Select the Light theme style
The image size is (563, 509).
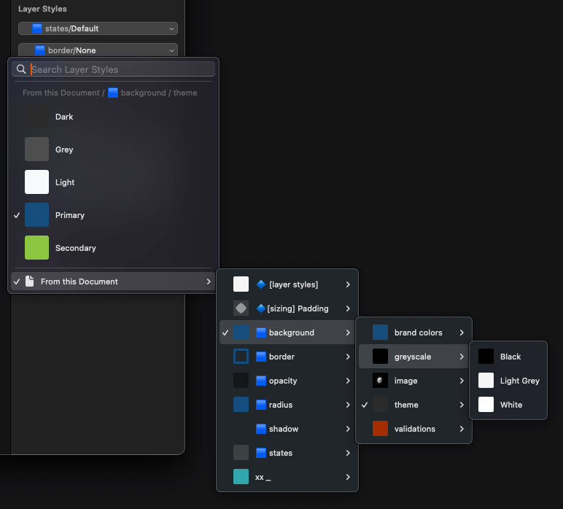tap(113, 182)
